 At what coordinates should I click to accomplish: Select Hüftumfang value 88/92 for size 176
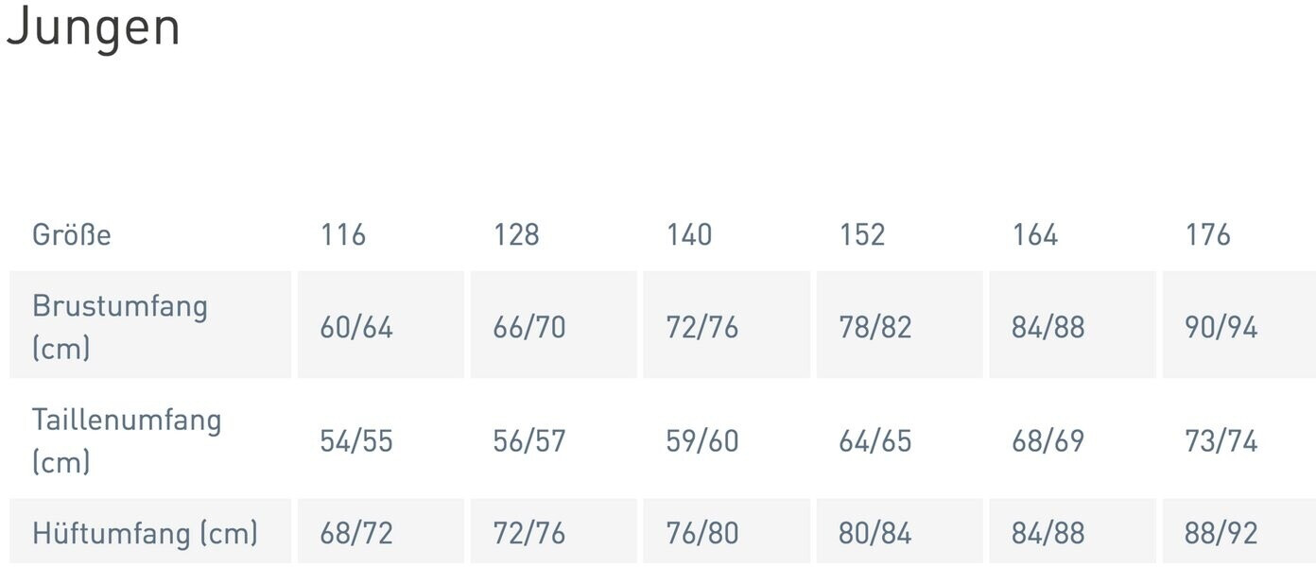1221,533
